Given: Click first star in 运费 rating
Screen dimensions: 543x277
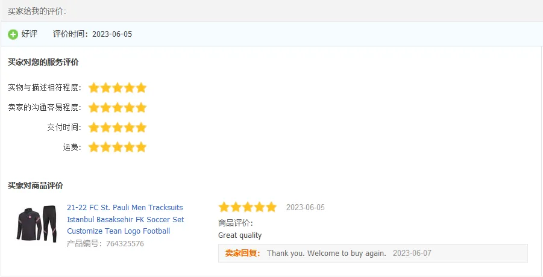Looking at the screenshot, I should point(94,148).
